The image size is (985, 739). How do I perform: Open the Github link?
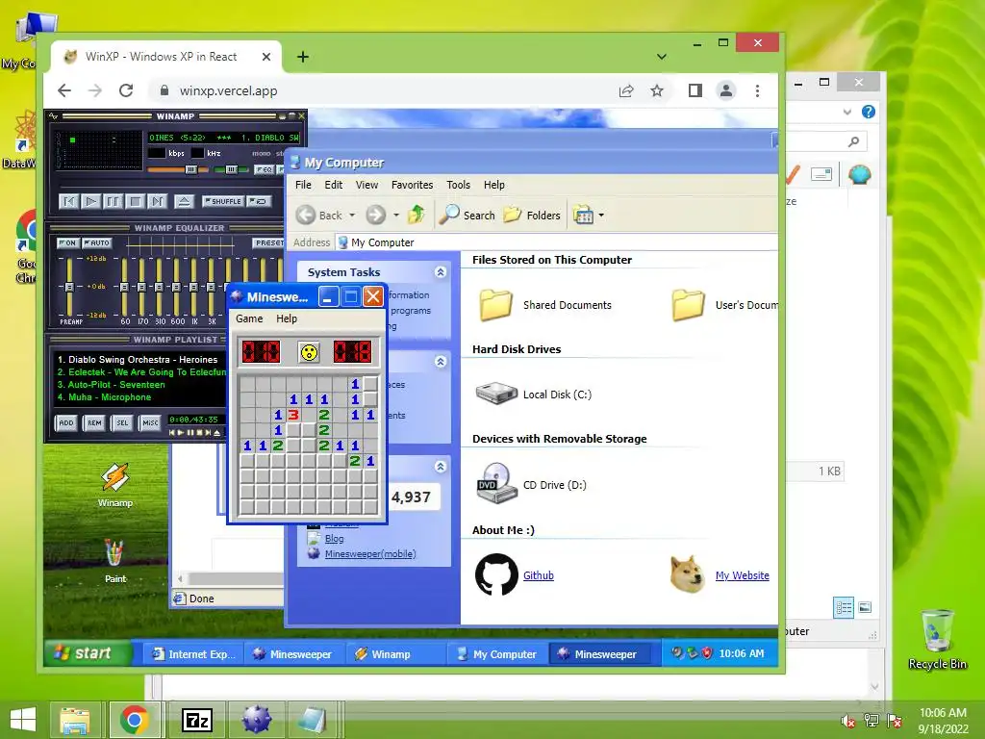tap(539, 575)
